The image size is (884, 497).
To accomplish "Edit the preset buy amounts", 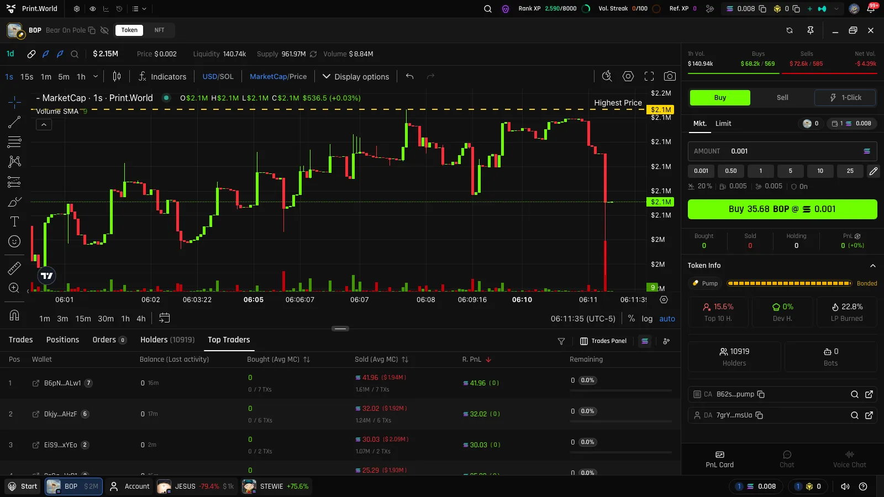I will click(x=873, y=171).
